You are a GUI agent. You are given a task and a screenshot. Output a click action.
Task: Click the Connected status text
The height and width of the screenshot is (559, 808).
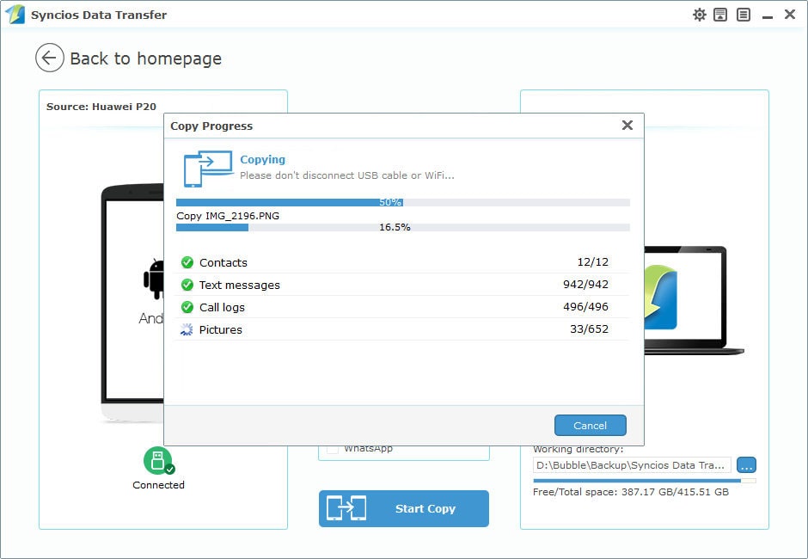(x=158, y=485)
